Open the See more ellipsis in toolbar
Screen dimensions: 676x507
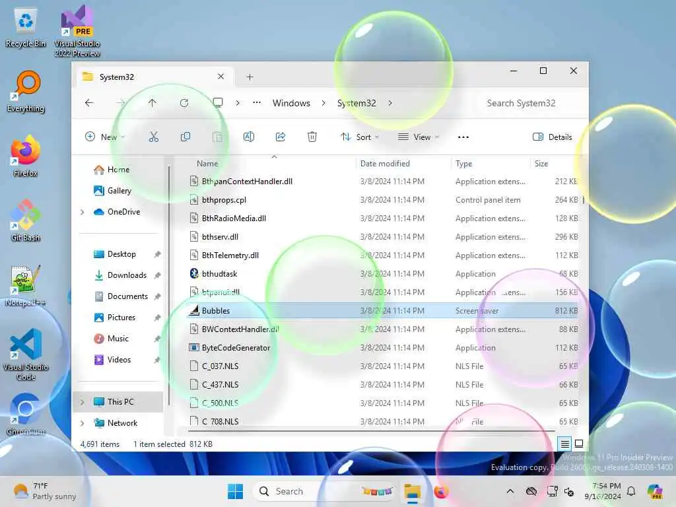(463, 137)
